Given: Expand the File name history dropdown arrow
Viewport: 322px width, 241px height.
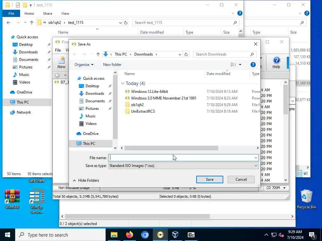Looking at the screenshot, I should point(256,158).
